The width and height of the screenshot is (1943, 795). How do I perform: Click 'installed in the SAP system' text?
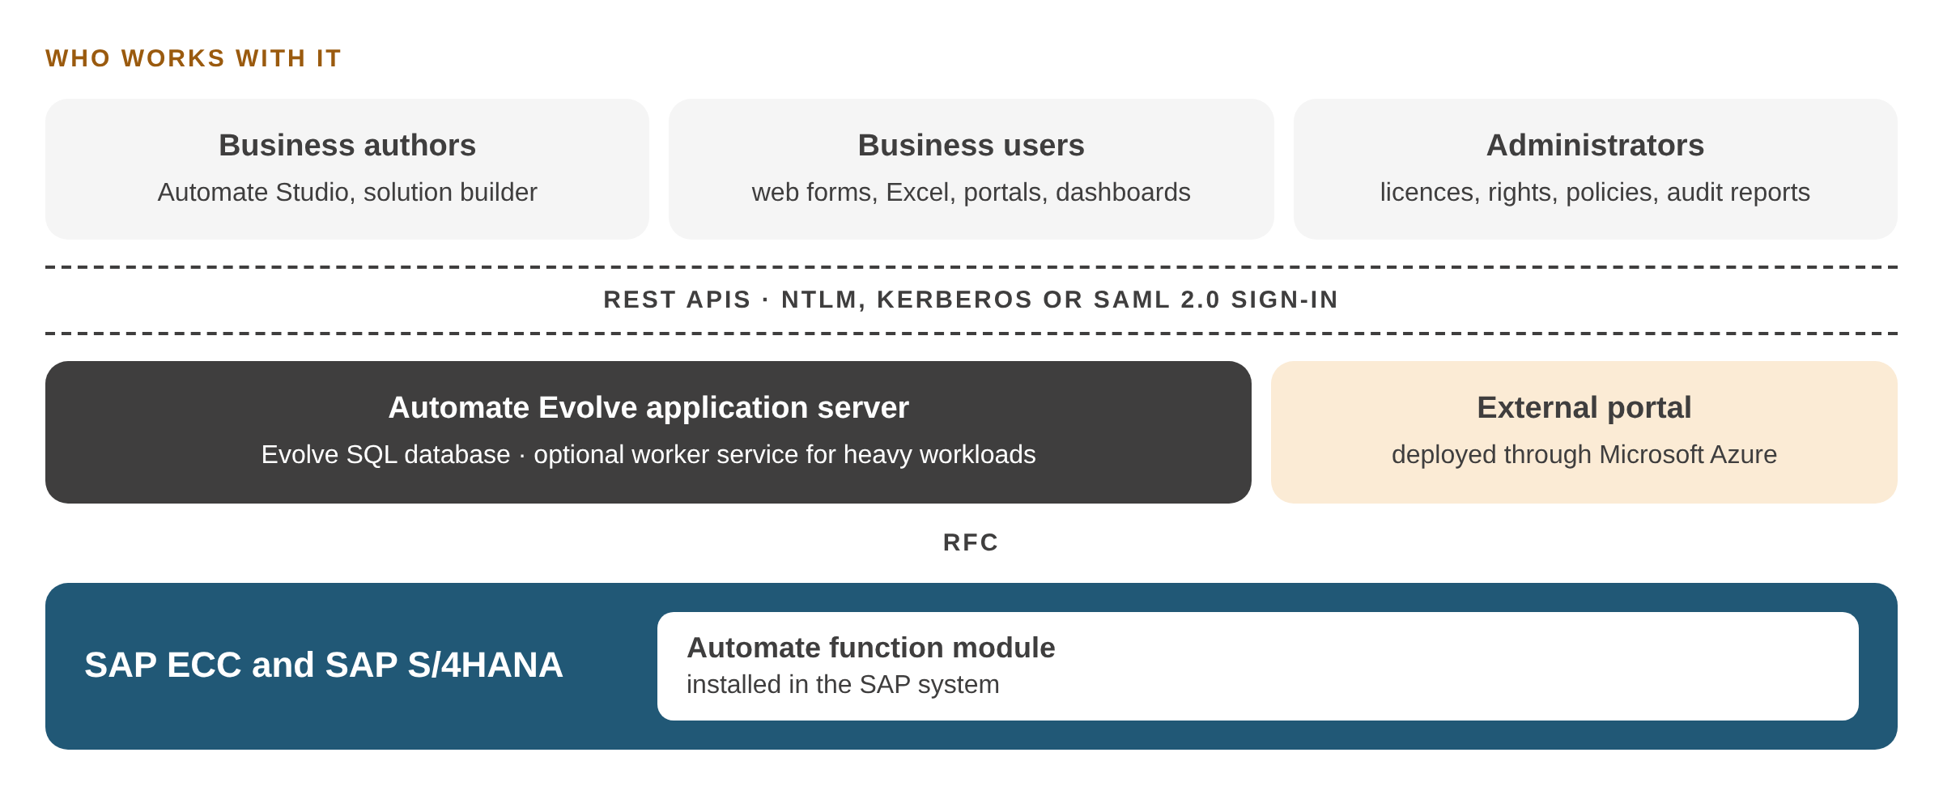[843, 685]
